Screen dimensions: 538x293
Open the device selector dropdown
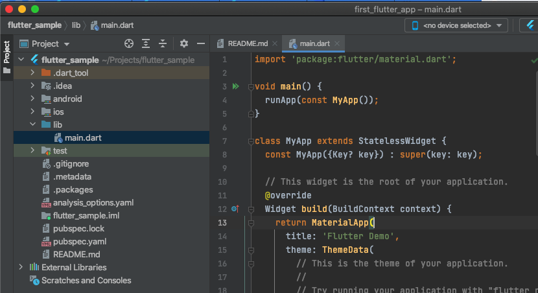[456, 25]
